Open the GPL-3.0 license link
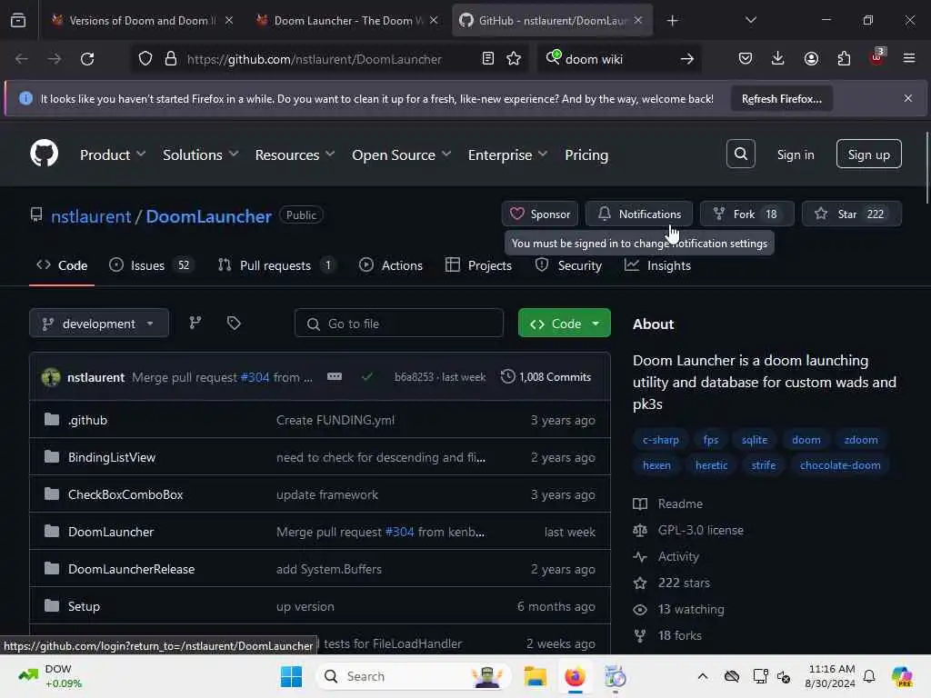 pyautogui.click(x=701, y=530)
